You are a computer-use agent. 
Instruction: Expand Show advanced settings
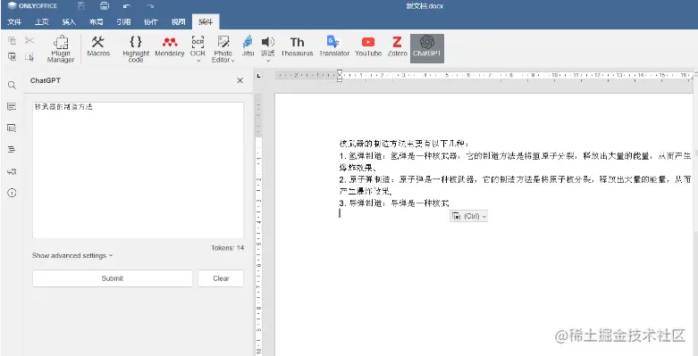pyautogui.click(x=72, y=255)
